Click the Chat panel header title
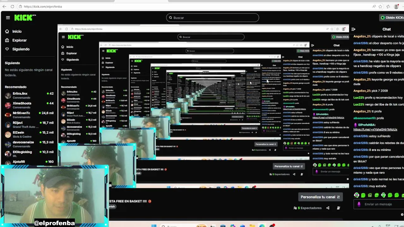 [x=387, y=29]
